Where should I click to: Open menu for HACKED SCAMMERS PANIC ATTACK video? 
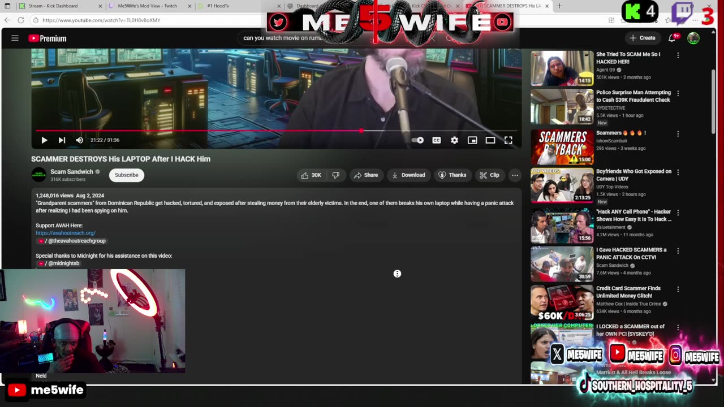(678, 250)
